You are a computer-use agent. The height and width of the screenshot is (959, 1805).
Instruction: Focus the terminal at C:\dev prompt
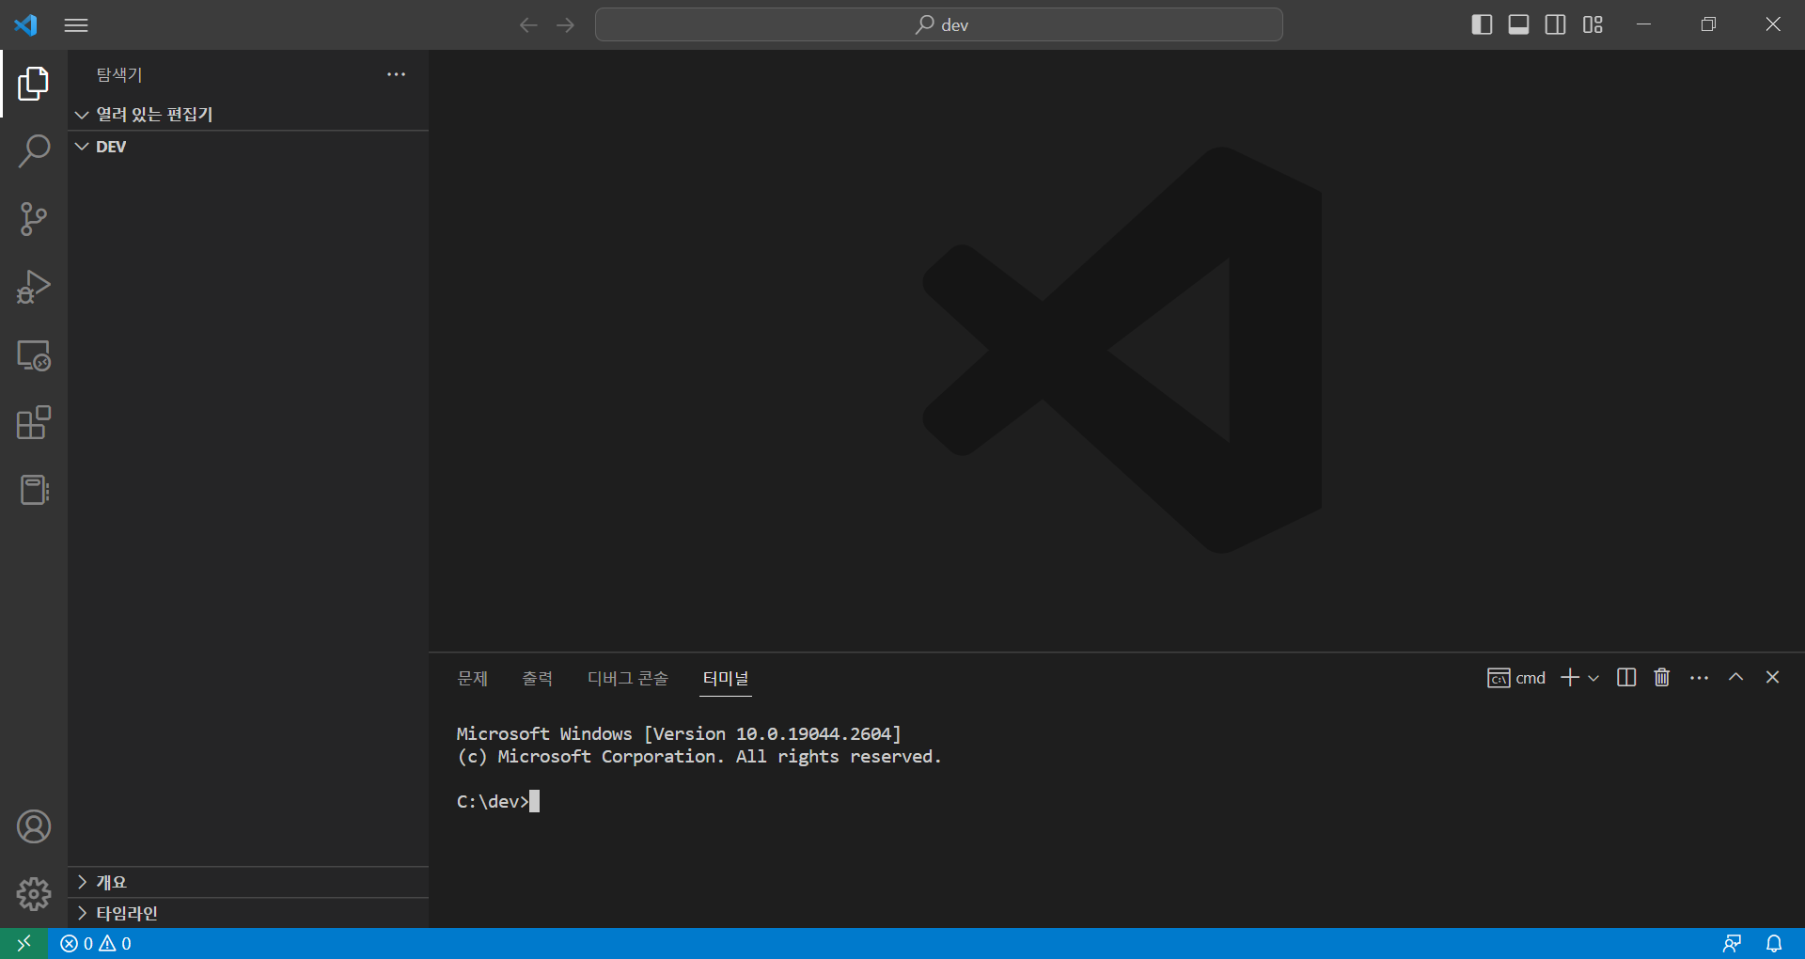click(497, 801)
